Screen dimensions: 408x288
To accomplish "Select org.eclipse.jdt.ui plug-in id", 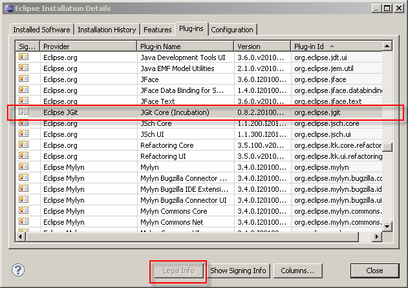I will click(x=321, y=57).
